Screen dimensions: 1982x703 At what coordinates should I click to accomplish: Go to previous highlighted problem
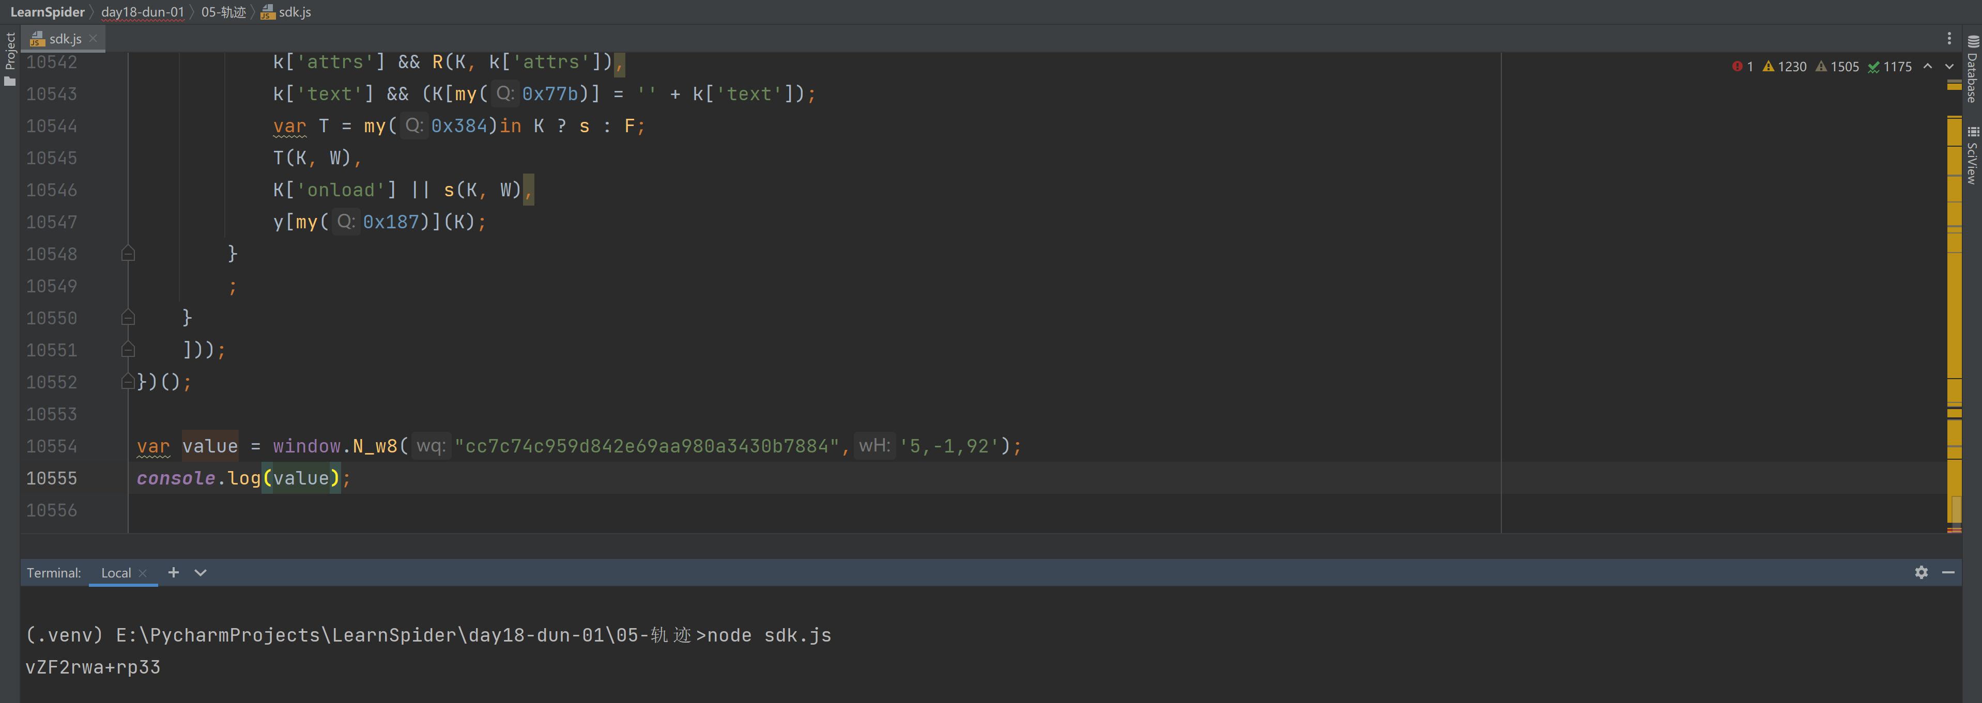pyautogui.click(x=1927, y=66)
